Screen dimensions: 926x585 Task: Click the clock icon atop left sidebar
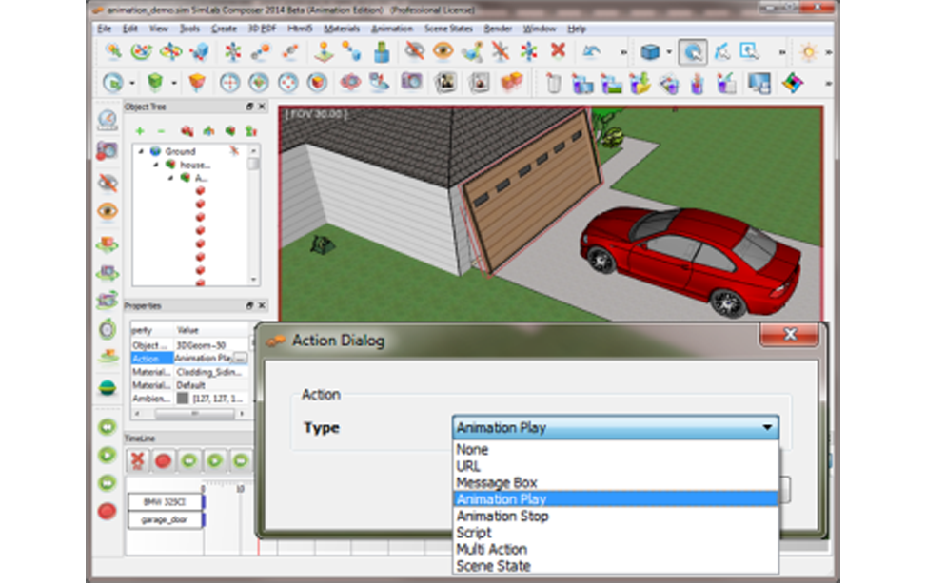pos(108,120)
